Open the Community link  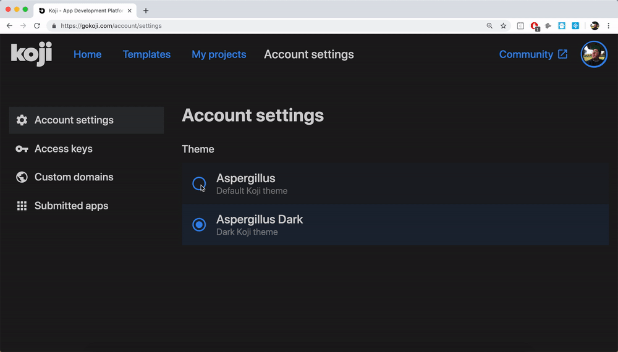pos(526,54)
